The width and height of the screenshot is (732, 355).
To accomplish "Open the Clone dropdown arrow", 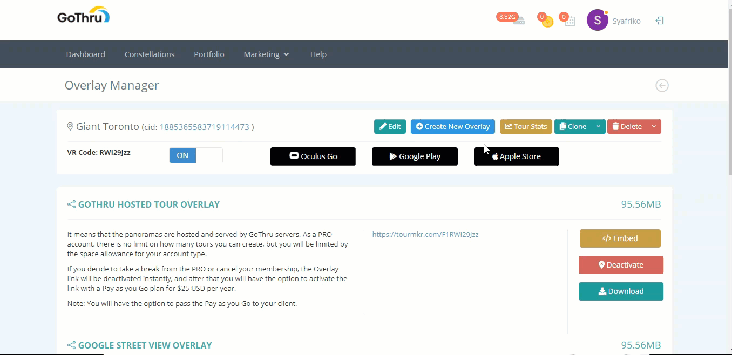I will pyautogui.click(x=598, y=127).
